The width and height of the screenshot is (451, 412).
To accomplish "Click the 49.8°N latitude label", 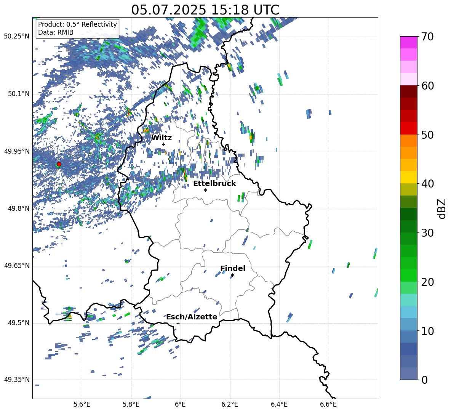I will (x=18, y=208).
